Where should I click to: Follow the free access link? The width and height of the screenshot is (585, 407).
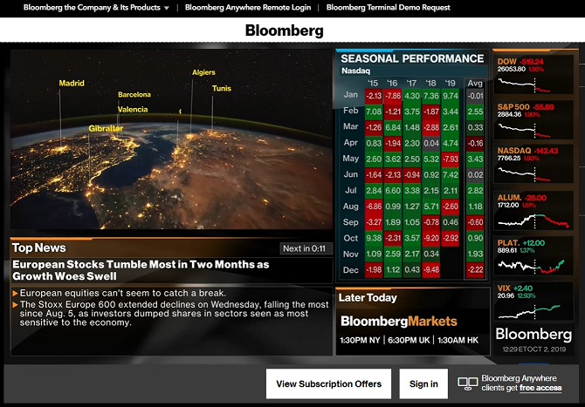coord(540,388)
